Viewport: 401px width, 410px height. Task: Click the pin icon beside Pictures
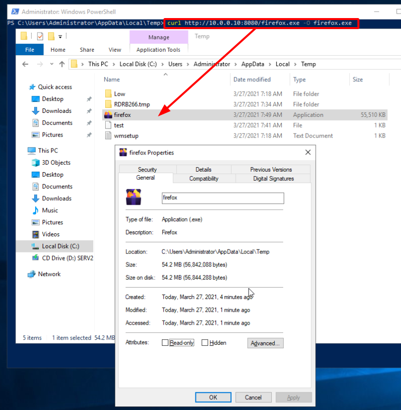(x=89, y=135)
